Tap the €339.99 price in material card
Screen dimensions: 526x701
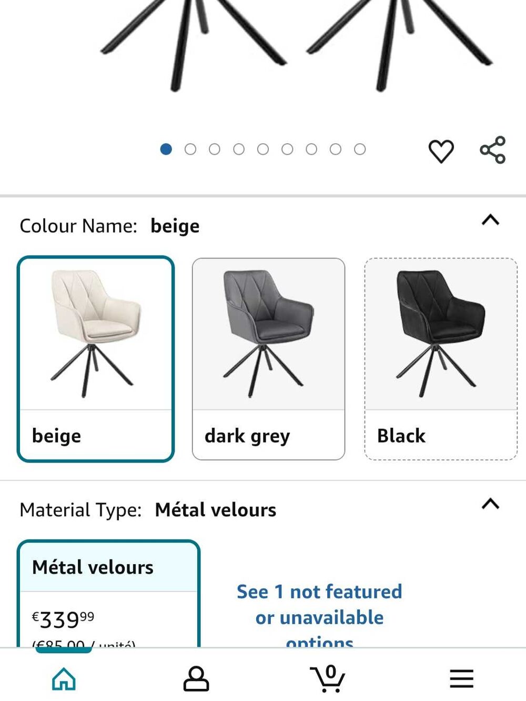tap(63, 619)
